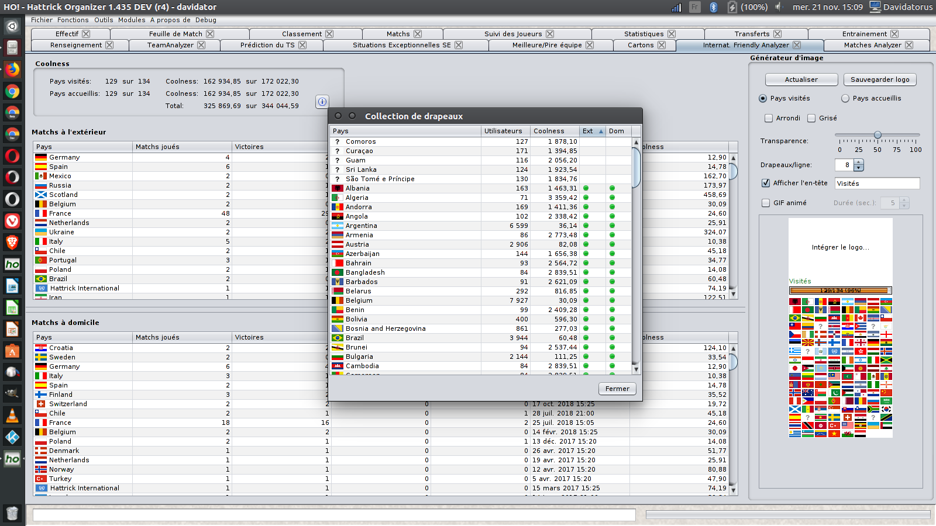Select the Pays accueillis radio button

pyautogui.click(x=845, y=98)
